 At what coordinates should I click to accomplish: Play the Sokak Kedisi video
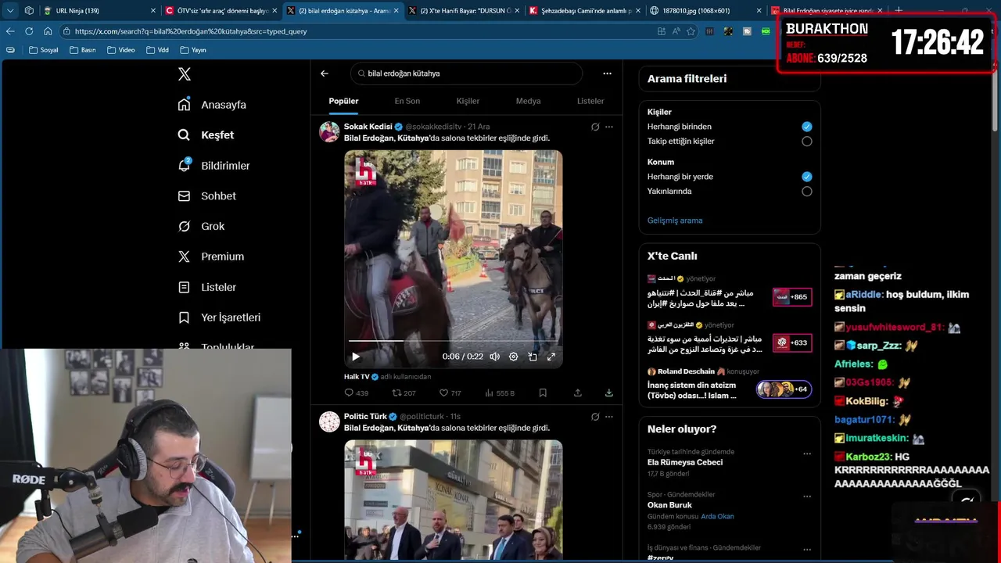tap(356, 357)
